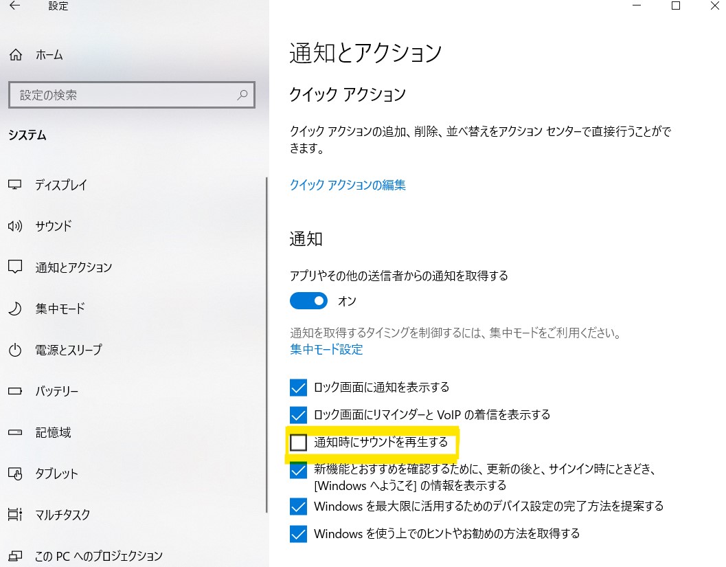The height and width of the screenshot is (567, 726).
Task: Disable ロック画面に通知を表示する checkbox
Action: pos(298,387)
